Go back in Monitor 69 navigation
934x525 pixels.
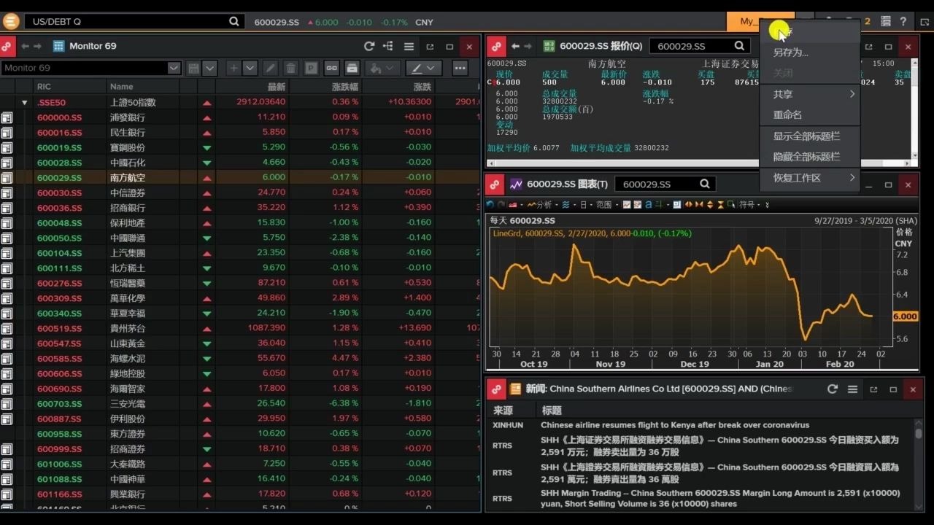(26, 46)
